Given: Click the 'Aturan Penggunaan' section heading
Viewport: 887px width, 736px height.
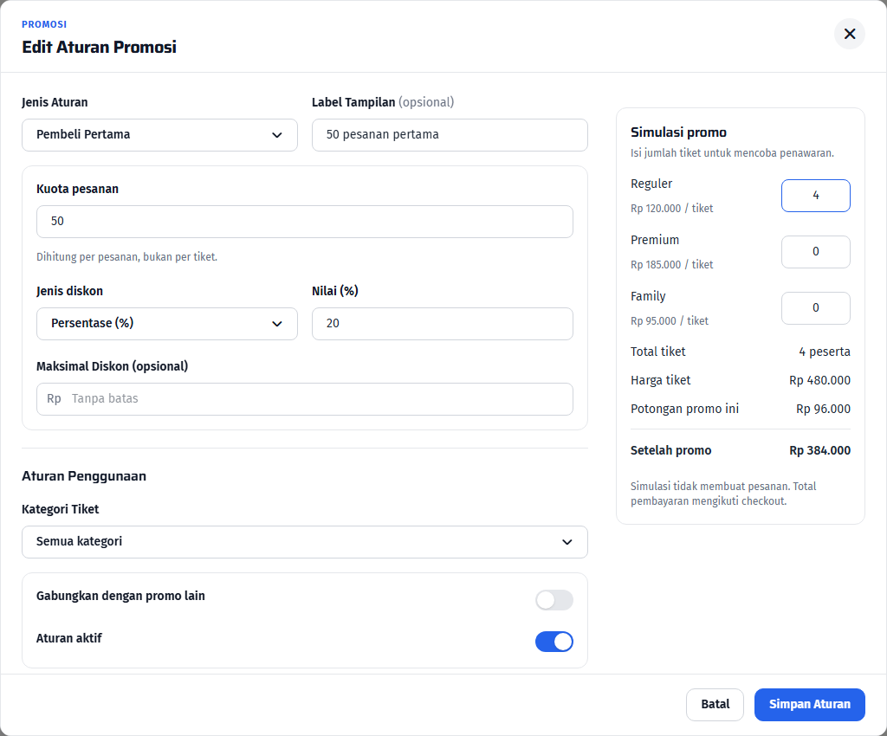Looking at the screenshot, I should coord(84,476).
